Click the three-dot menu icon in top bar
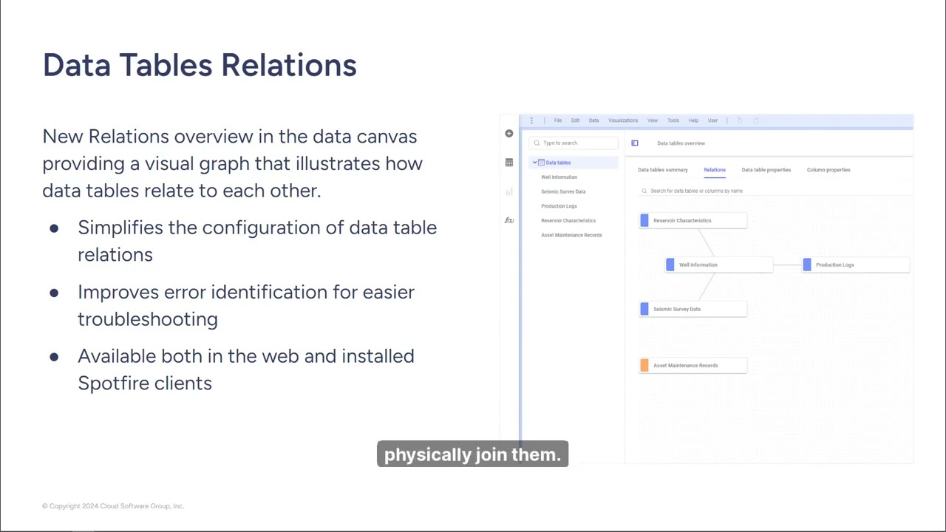This screenshot has height=532, width=946. [x=531, y=120]
